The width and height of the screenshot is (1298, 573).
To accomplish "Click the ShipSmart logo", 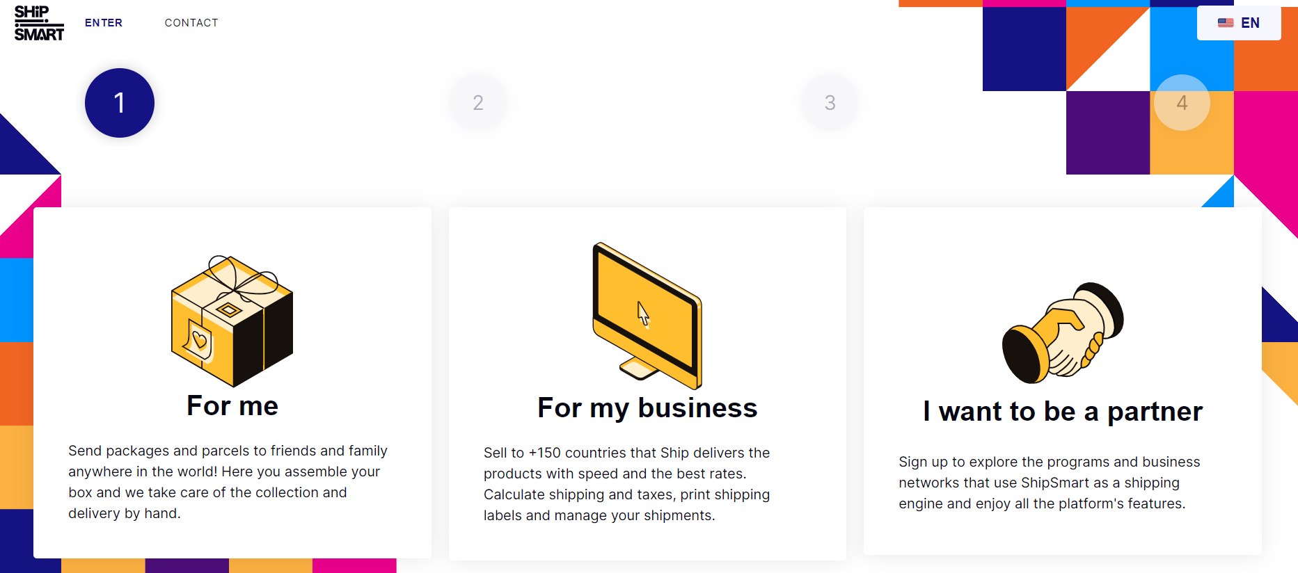I will point(39,23).
